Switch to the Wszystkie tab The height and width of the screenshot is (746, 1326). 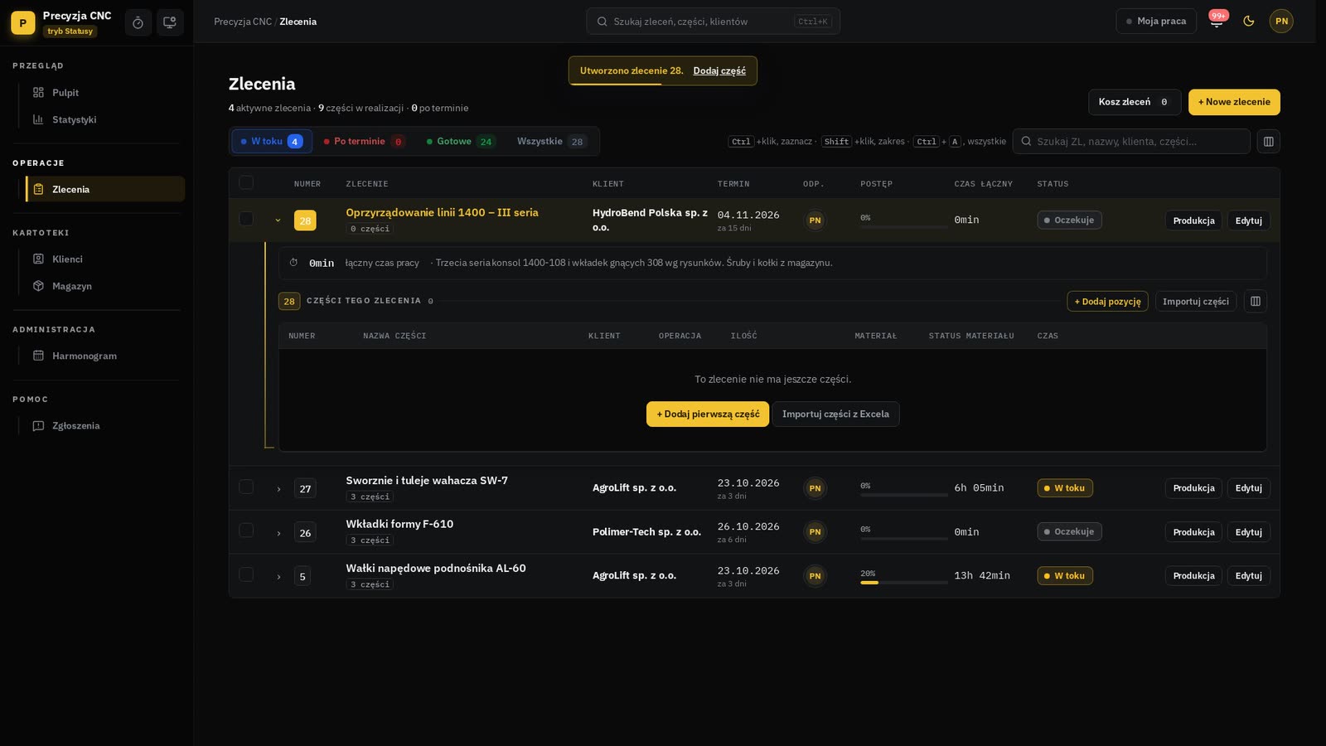[x=551, y=141]
